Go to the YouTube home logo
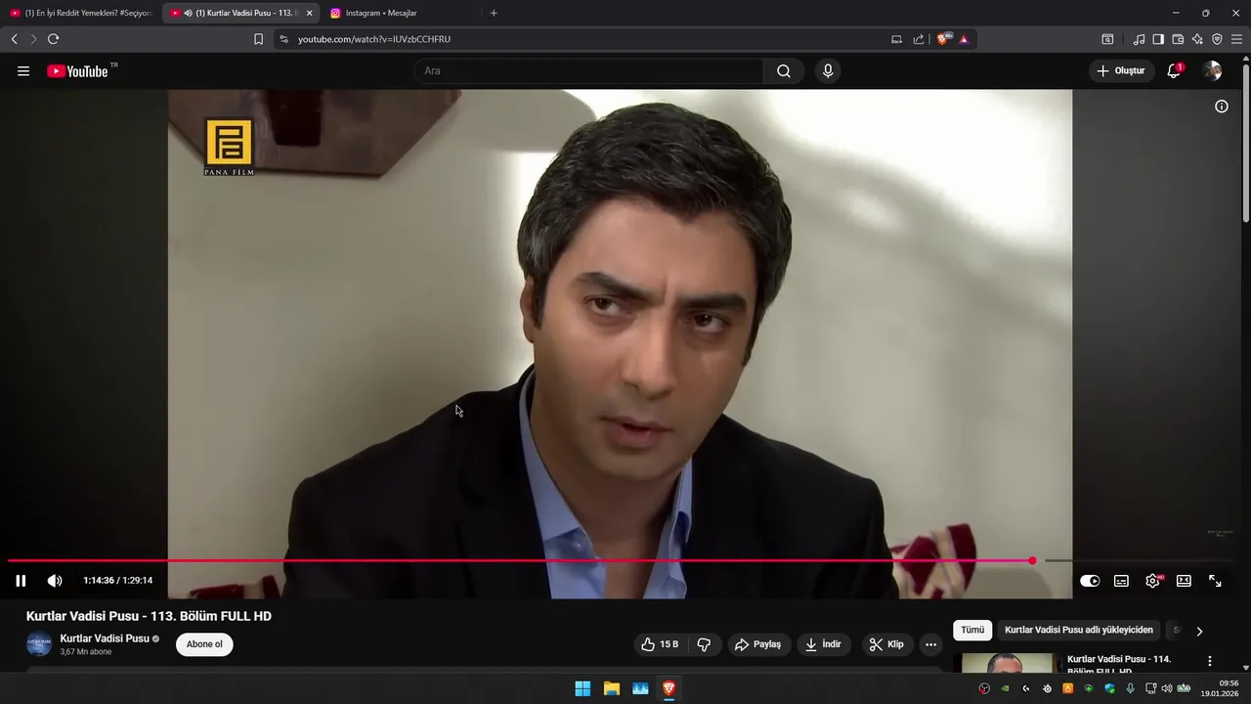This screenshot has width=1251, height=704. point(78,71)
